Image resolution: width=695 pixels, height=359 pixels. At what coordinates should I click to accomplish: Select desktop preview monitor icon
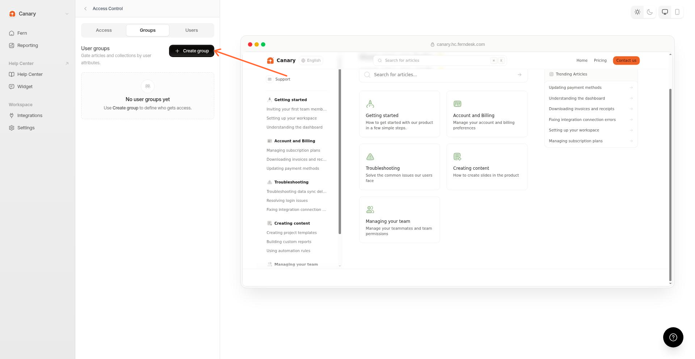[665, 12]
